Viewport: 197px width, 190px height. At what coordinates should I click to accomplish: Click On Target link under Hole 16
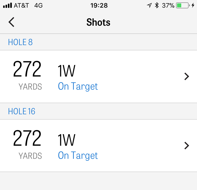click(x=78, y=156)
